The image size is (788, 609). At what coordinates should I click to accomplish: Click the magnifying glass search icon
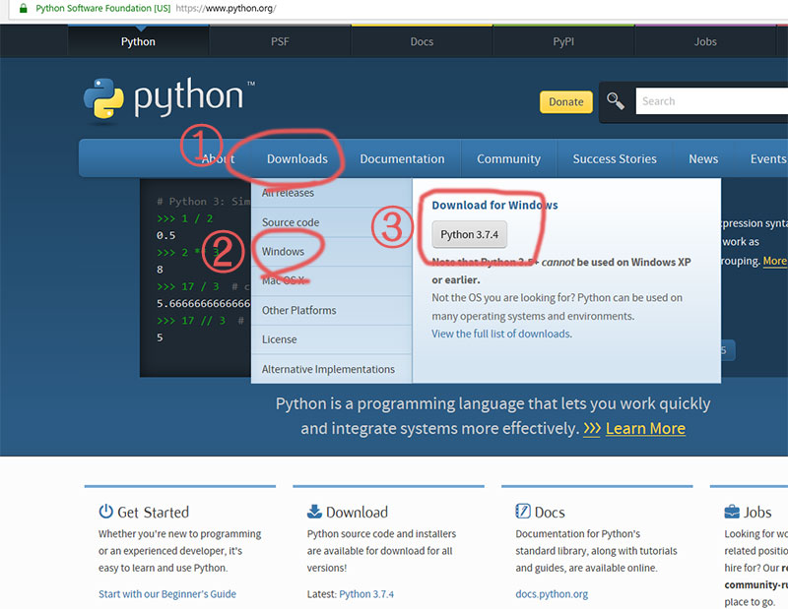tap(615, 101)
